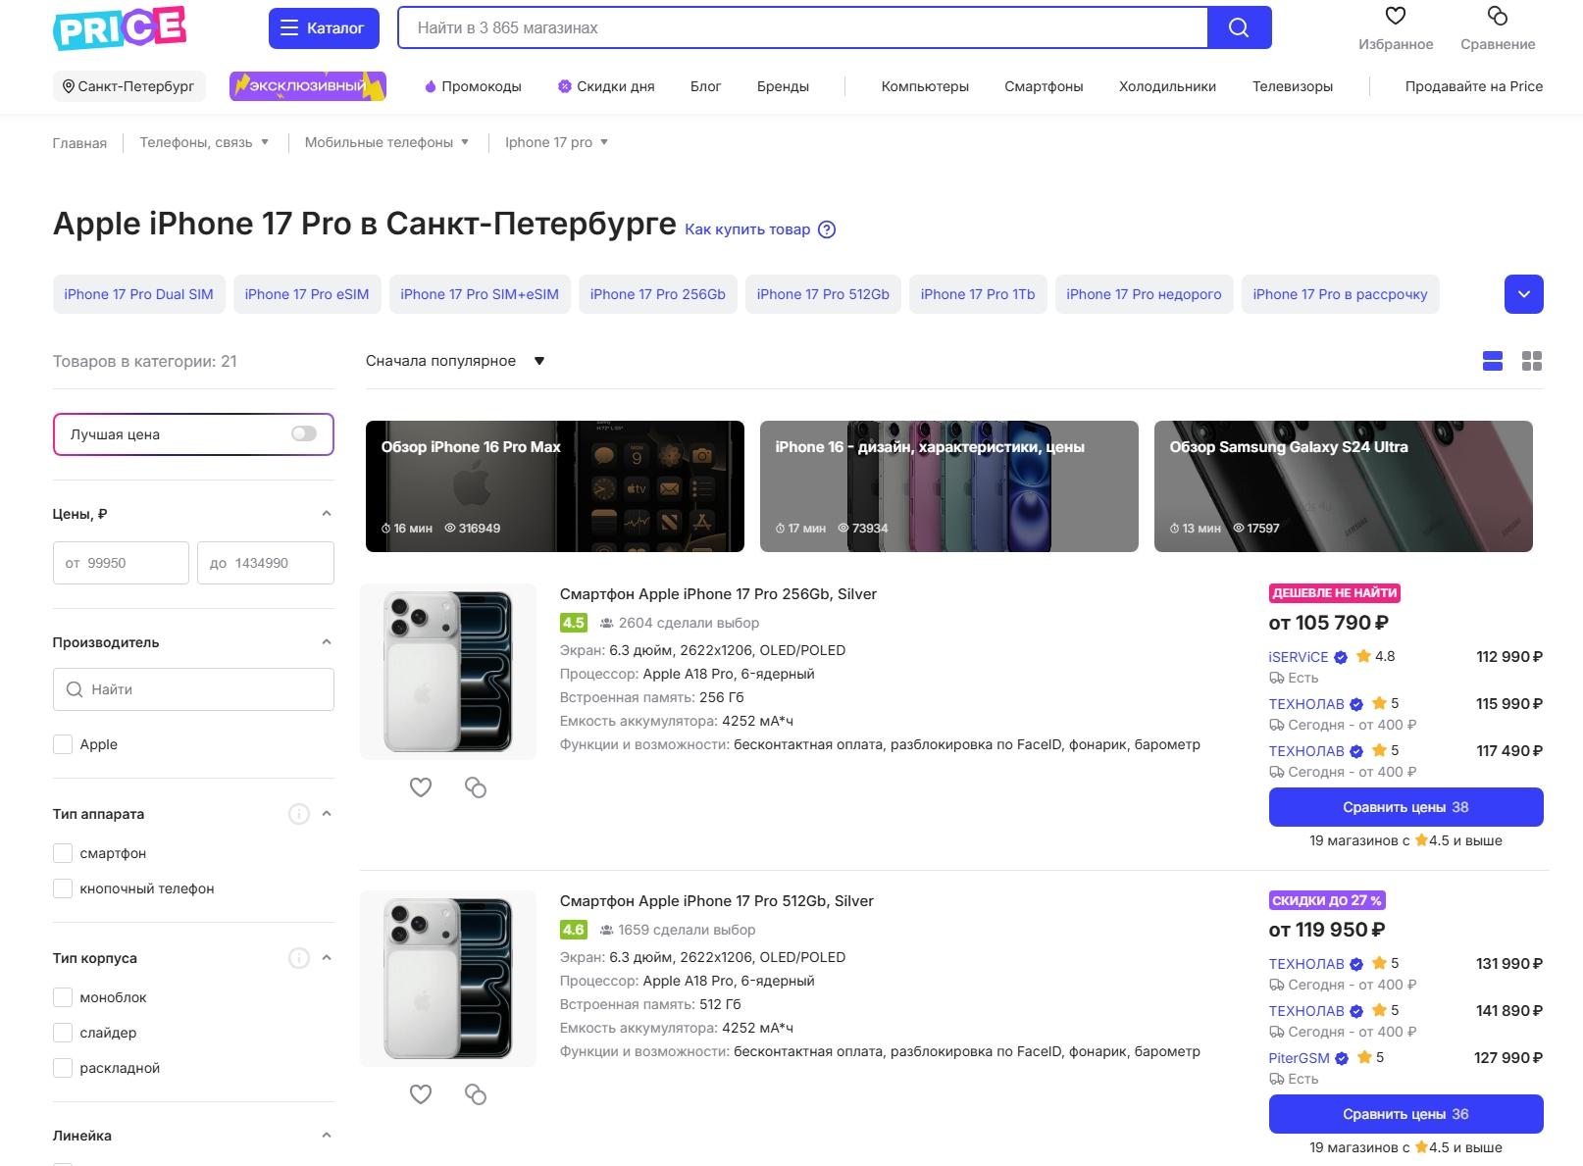Click Сравнить цены 38 button

click(x=1404, y=807)
